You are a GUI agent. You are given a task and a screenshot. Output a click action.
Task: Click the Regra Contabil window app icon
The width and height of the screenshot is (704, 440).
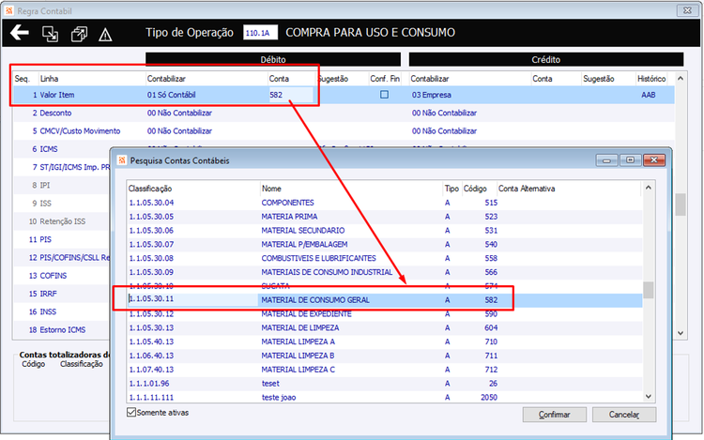tap(9, 10)
